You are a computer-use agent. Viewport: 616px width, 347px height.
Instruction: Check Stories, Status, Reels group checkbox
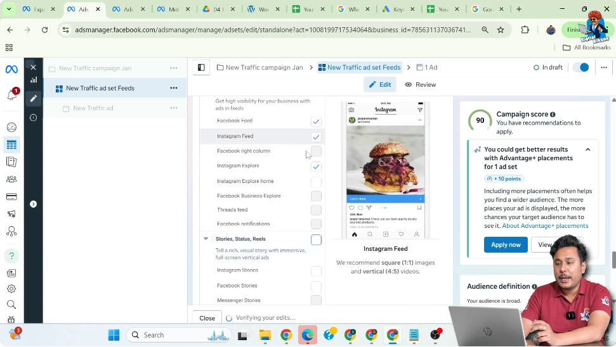(317, 239)
